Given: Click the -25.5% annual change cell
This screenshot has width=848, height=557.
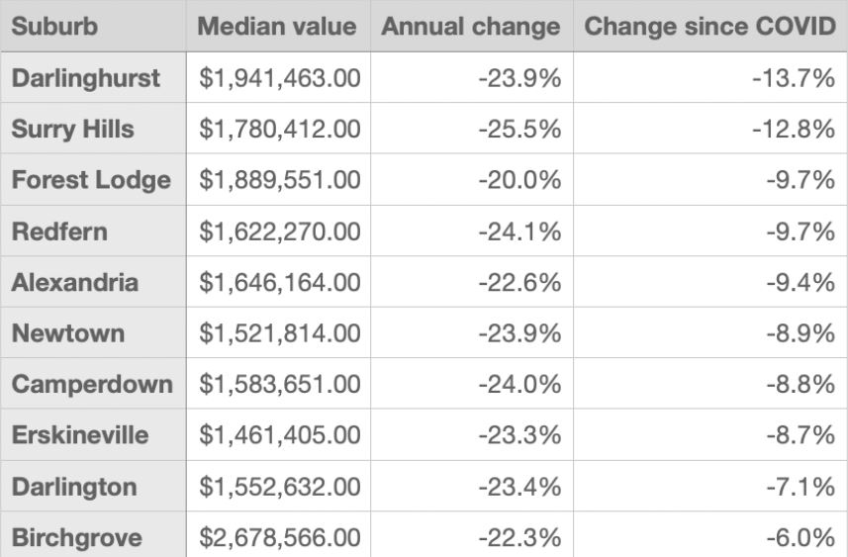Looking at the screenshot, I should 518,130.
